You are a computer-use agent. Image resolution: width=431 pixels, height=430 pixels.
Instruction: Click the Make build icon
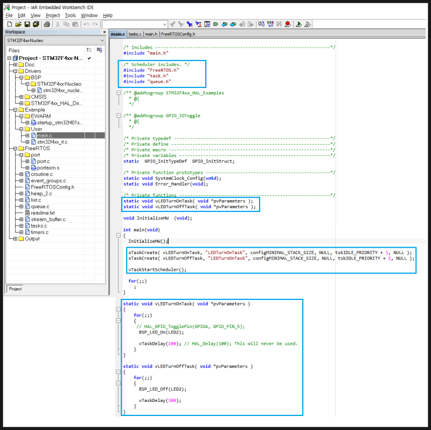click(x=270, y=24)
